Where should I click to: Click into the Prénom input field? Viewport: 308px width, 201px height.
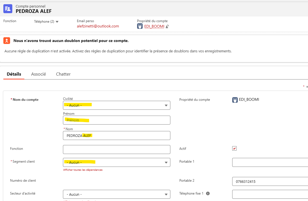[x=117, y=120]
